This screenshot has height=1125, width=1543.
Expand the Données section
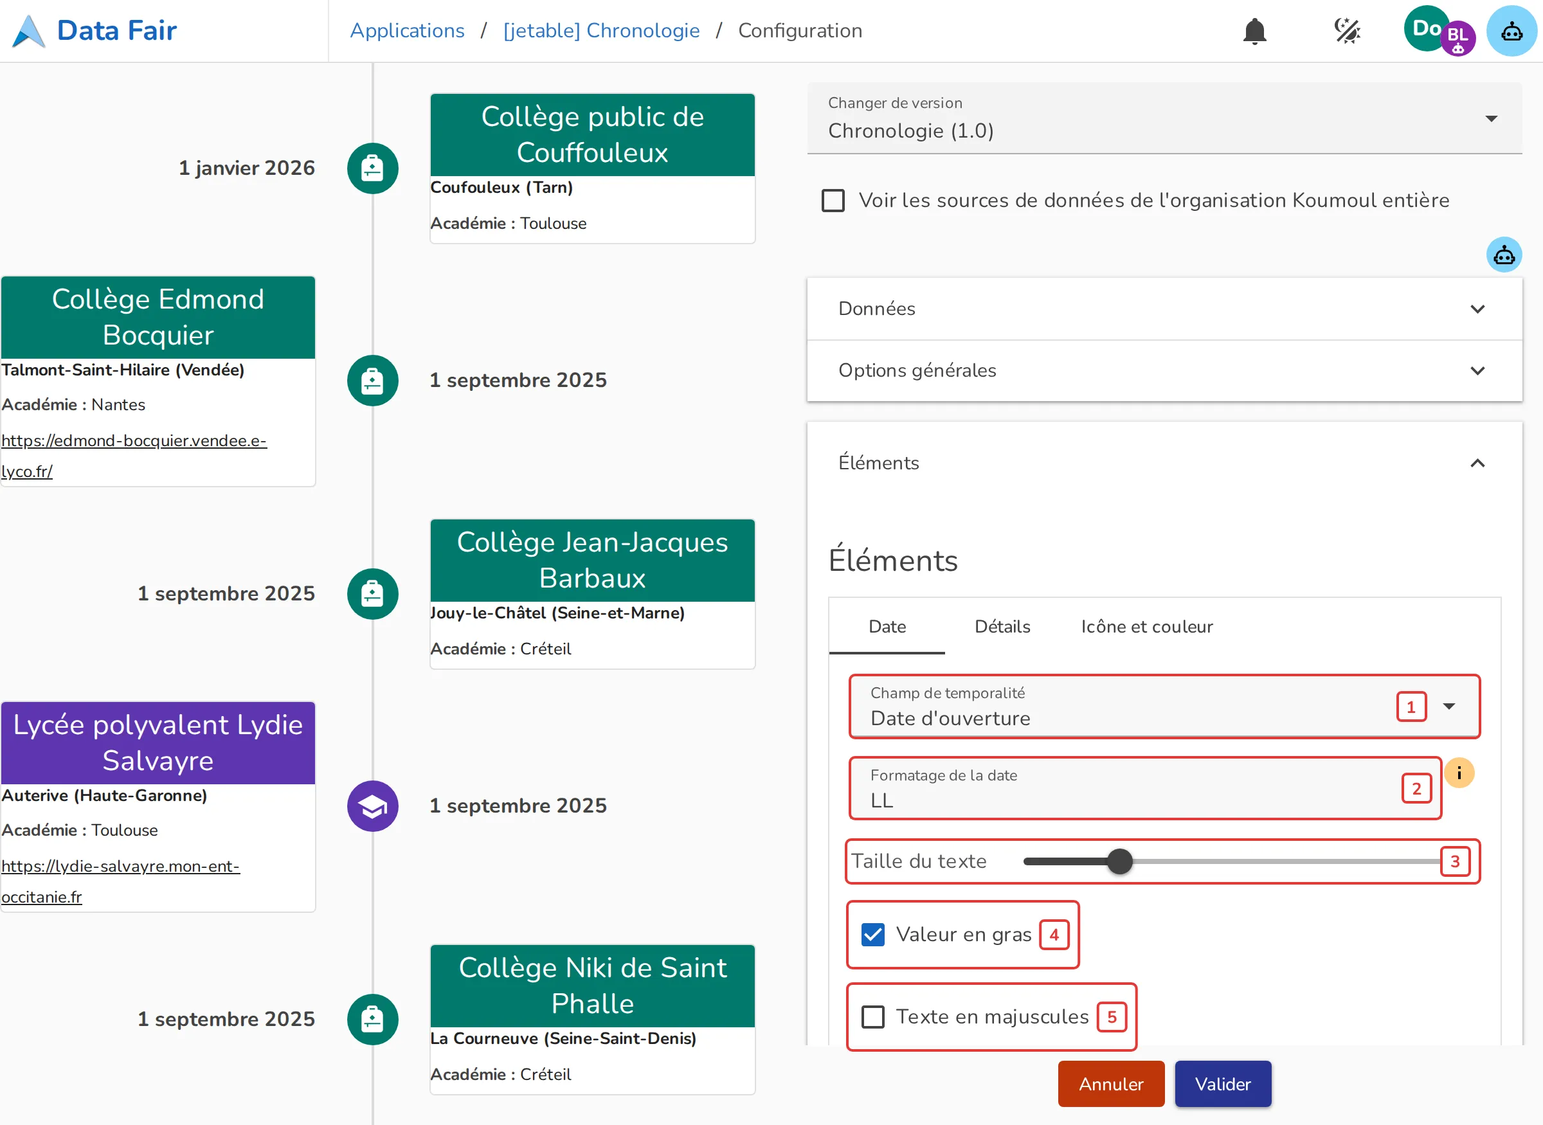[1164, 309]
